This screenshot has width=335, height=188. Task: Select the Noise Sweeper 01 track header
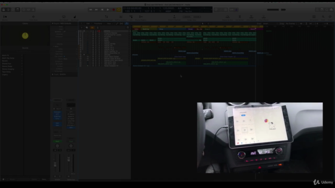point(105,66)
